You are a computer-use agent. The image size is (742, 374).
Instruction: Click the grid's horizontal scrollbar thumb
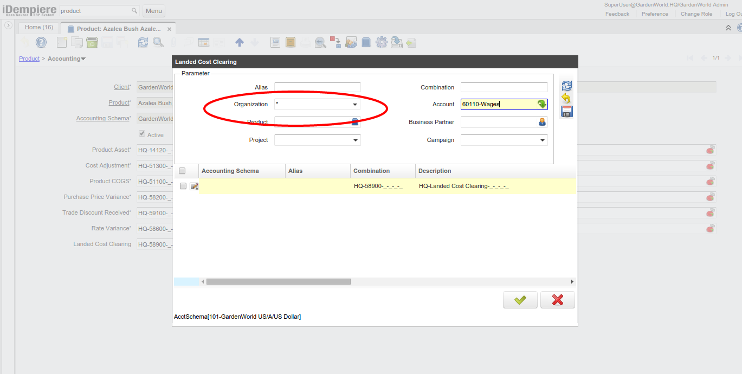[278, 282]
